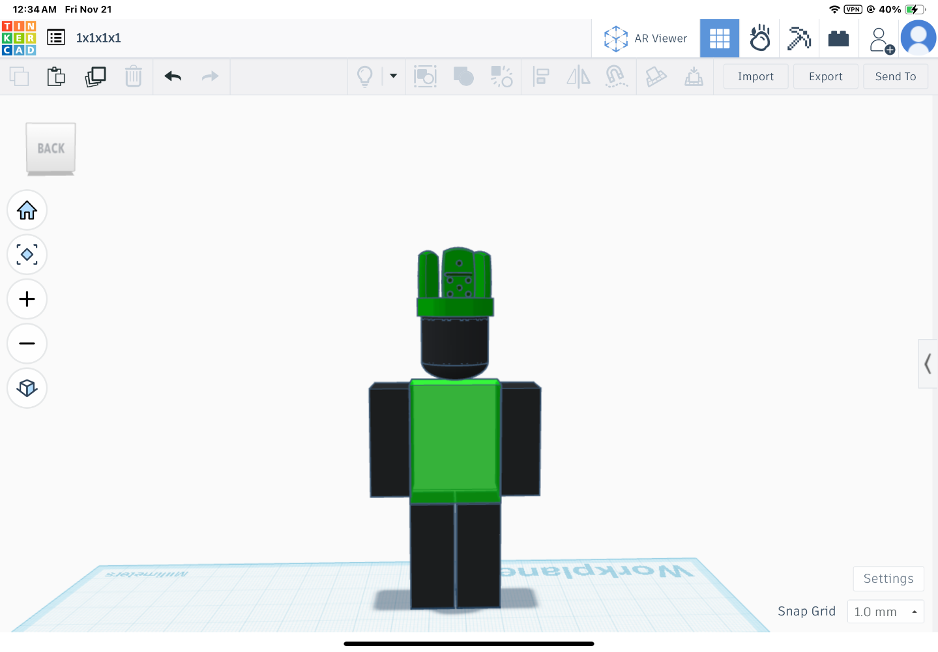Open the Snap Grid dropdown
This screenshot has width=938, height=652.
[x=885, y=612]
